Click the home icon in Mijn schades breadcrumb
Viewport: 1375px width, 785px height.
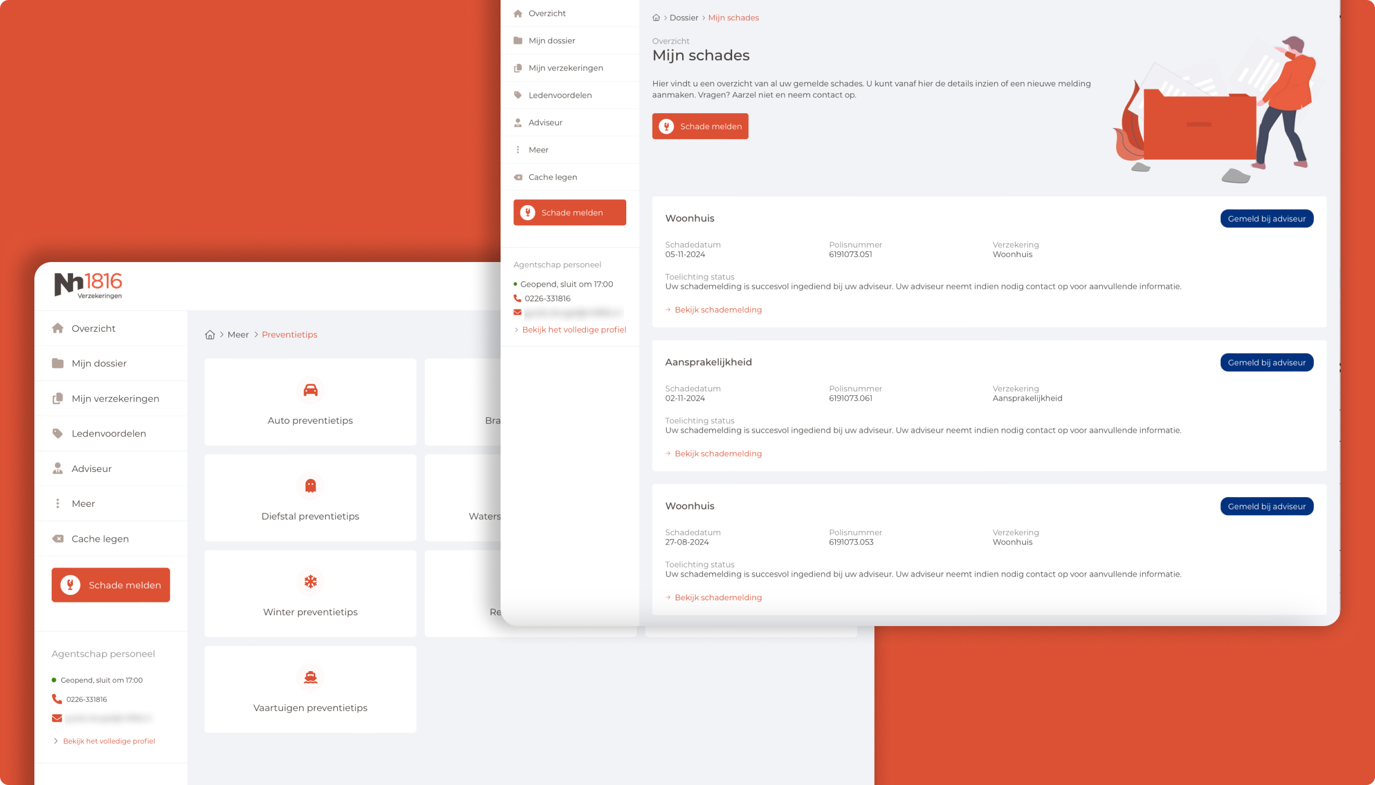click(x=656, y=18)
